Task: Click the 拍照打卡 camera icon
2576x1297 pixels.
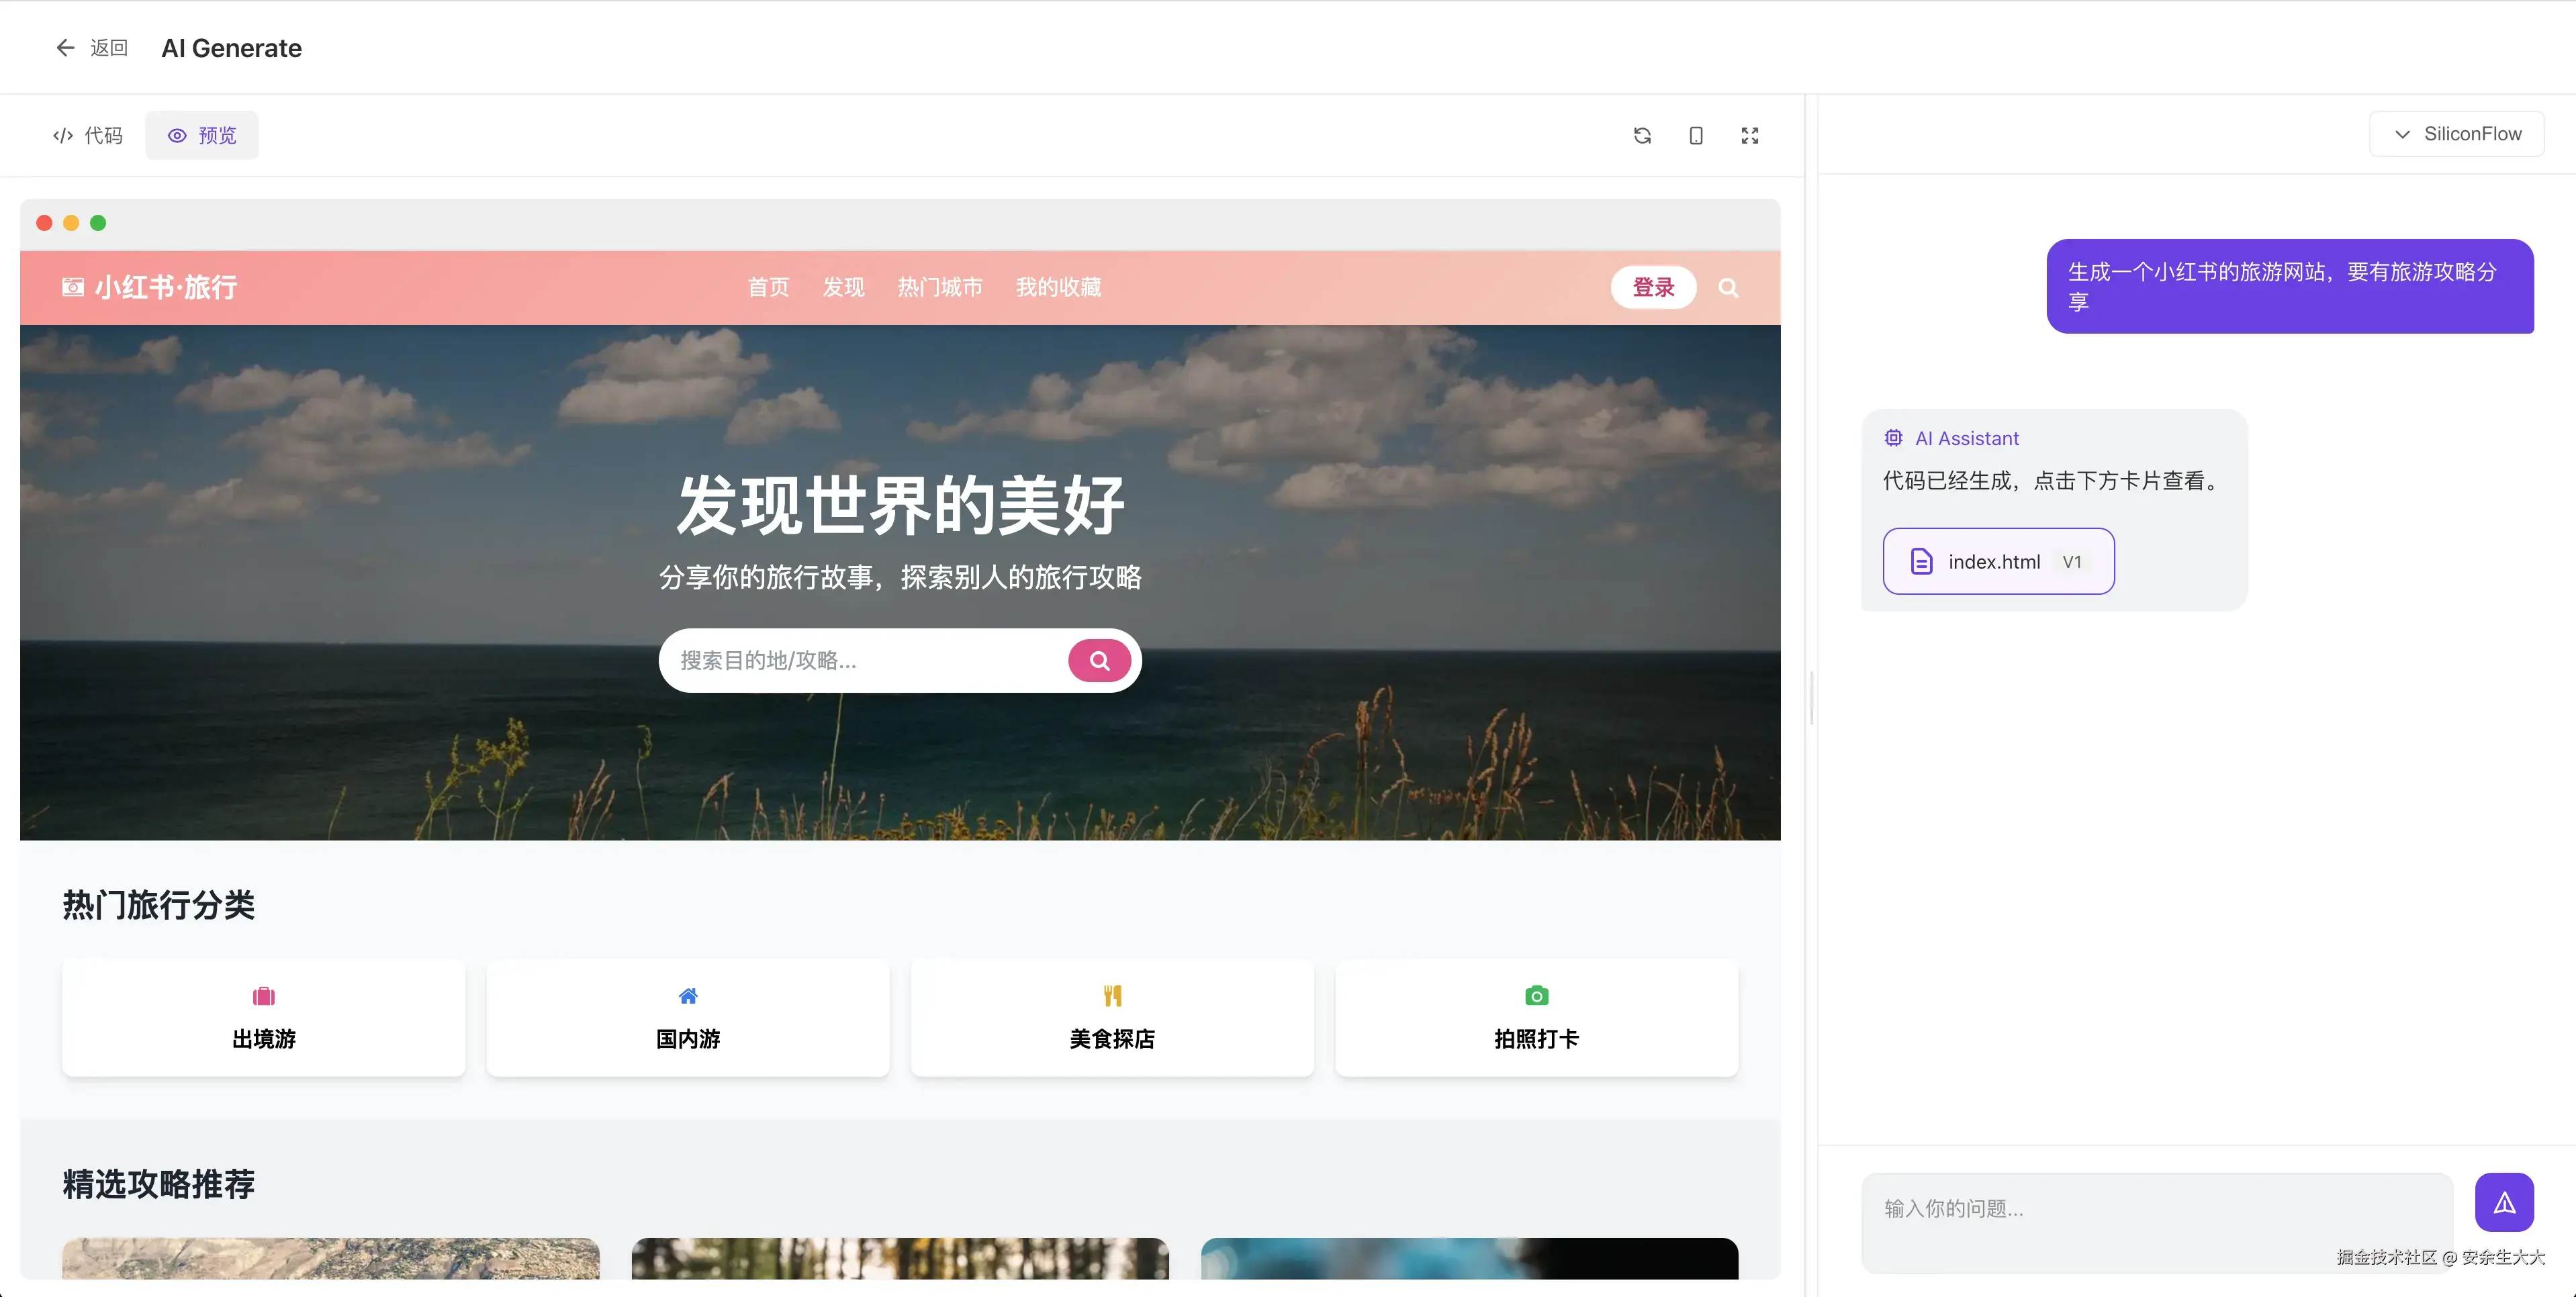Action: [x=1536, y=996]
